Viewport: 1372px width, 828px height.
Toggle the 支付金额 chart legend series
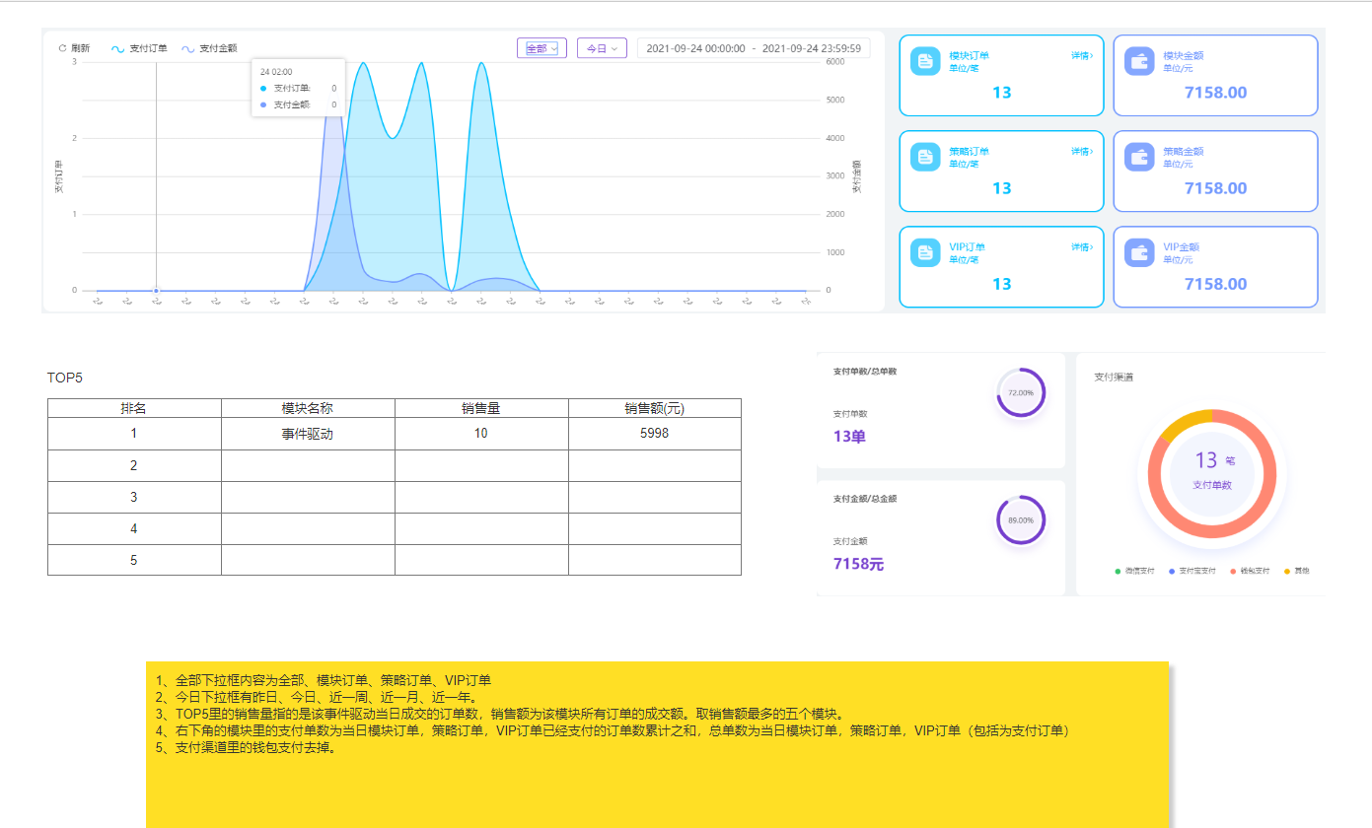tap(209, 48)
